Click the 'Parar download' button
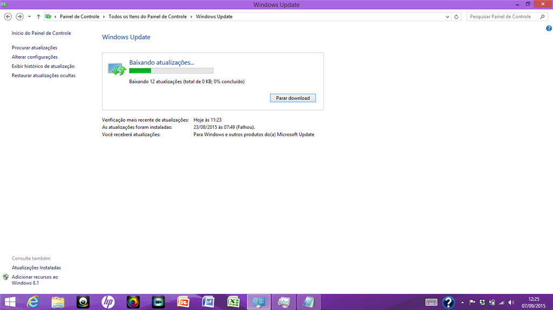The image size is (553, 310). 293,98
